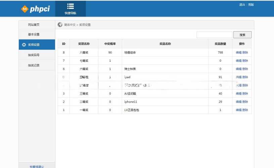Go to 基本设置 in the sidebar
The image size is (274, 168).
click(34, 35)
